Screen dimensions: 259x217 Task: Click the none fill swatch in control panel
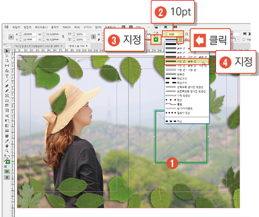(156, 34)
